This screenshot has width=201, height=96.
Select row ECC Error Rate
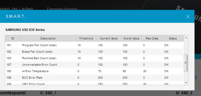pyautogui.click(x=94, y=78)
